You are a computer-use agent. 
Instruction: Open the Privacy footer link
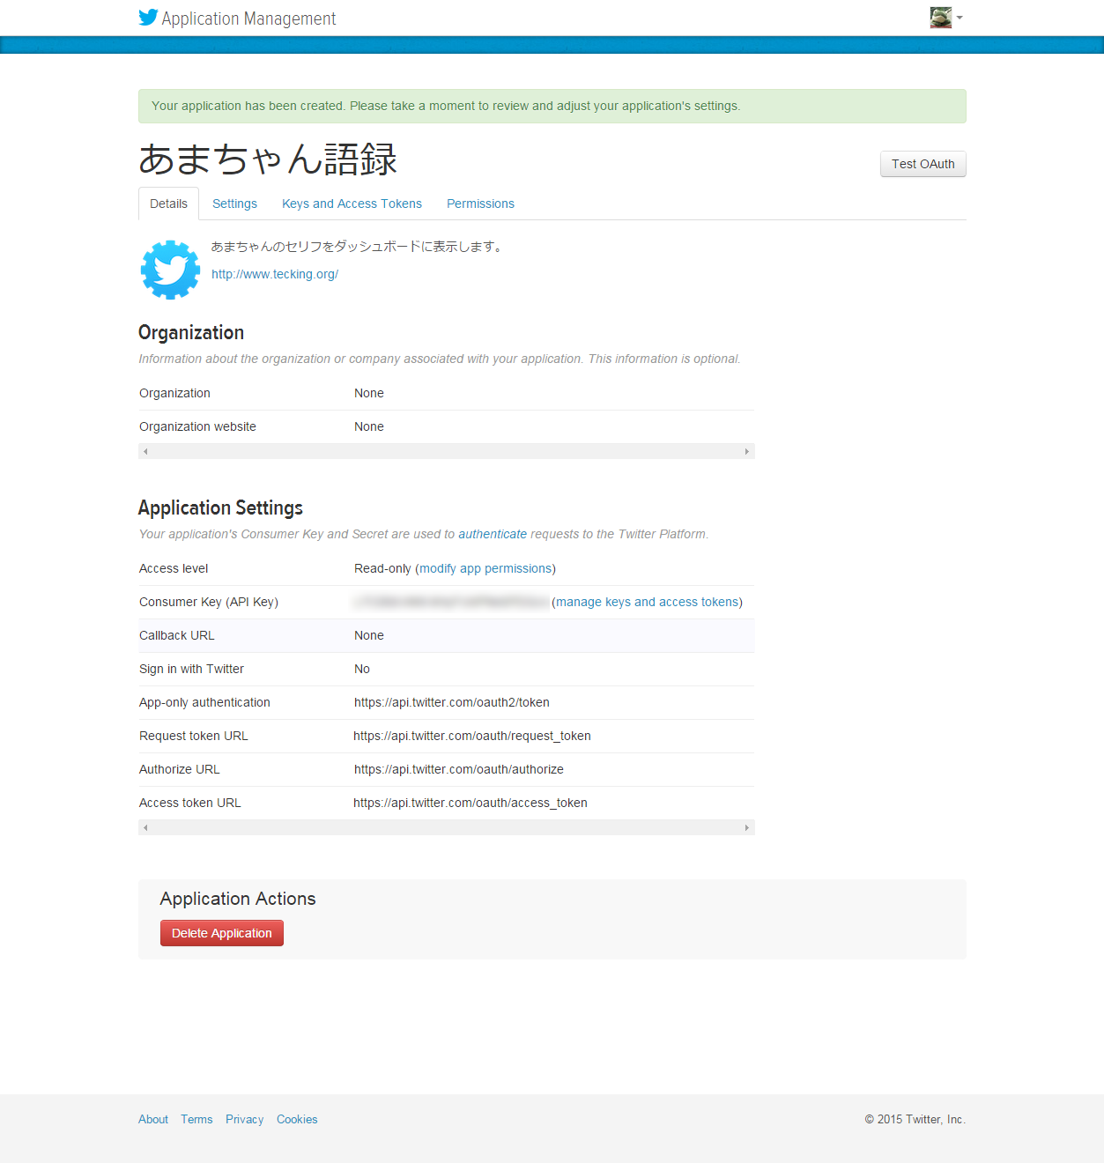[244, 1119]
